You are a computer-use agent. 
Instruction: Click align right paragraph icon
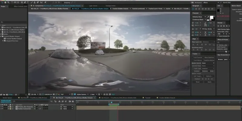(199, 9)
